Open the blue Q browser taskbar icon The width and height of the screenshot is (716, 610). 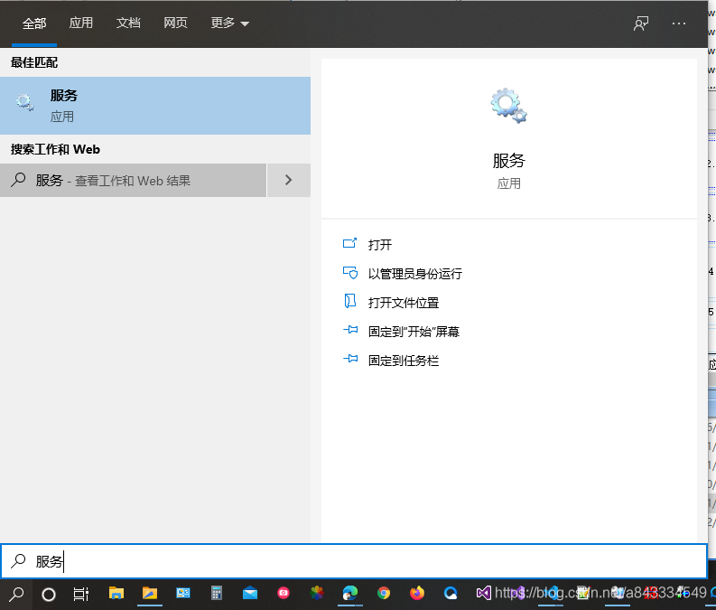451,593
